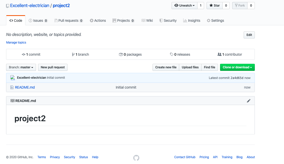The image size is (284, 164).
Task: Click the Fork button
Action: (240, 6)
